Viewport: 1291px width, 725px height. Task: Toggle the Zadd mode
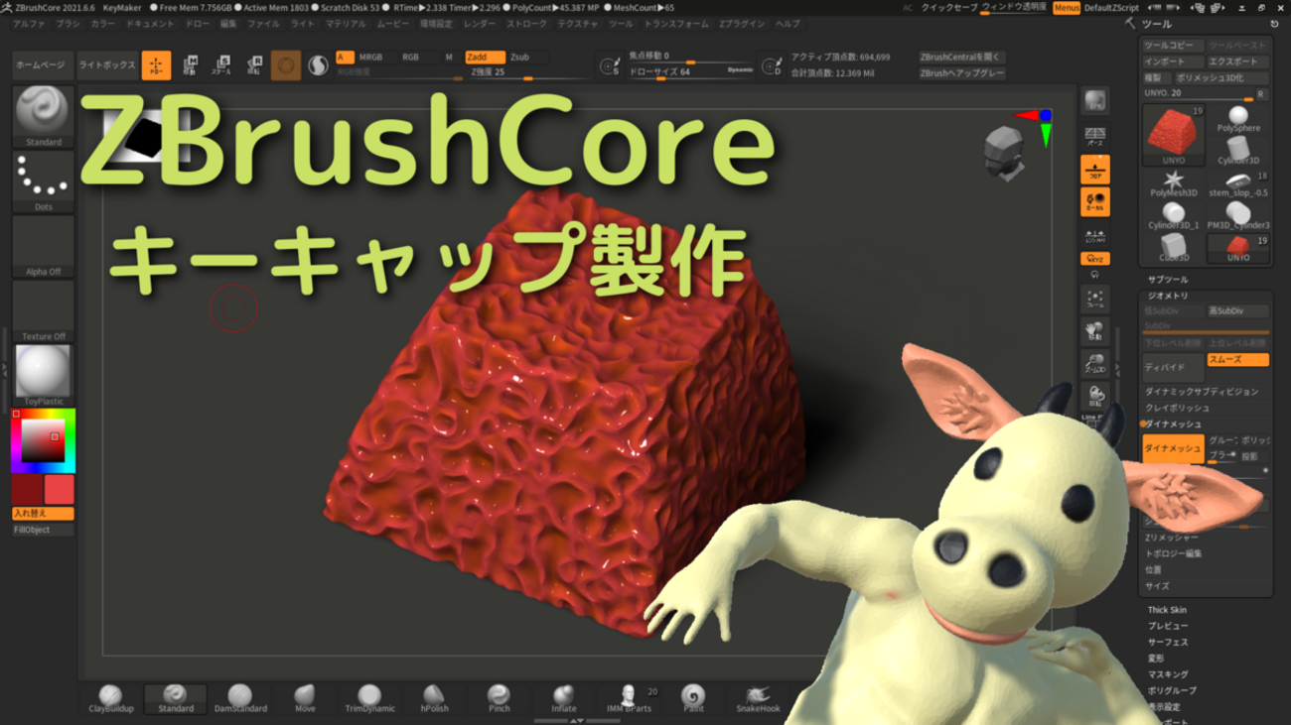(485, 58)
